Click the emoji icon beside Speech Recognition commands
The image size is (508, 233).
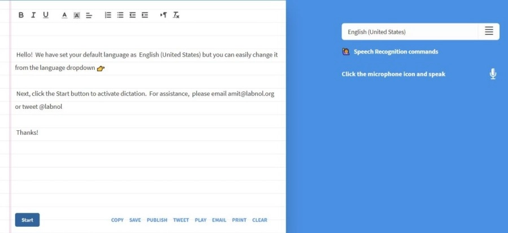click(345, 52)
